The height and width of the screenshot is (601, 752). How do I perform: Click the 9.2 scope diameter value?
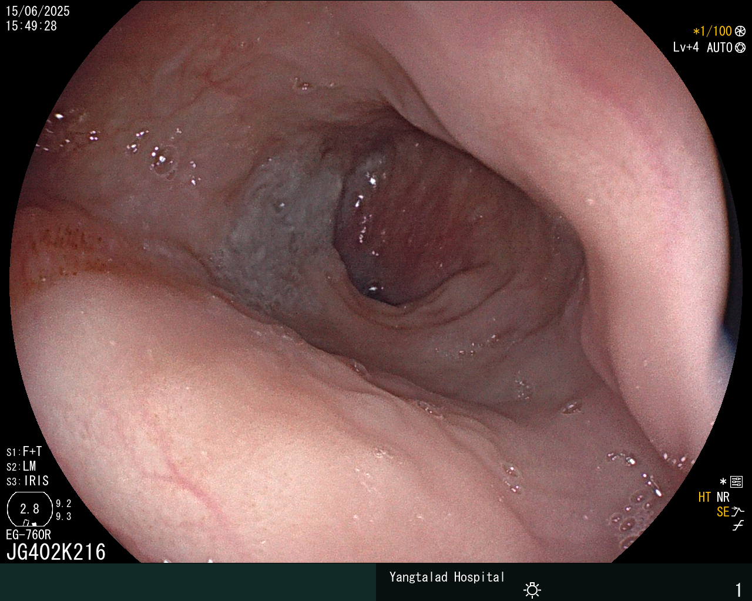[x=63, y=504]
